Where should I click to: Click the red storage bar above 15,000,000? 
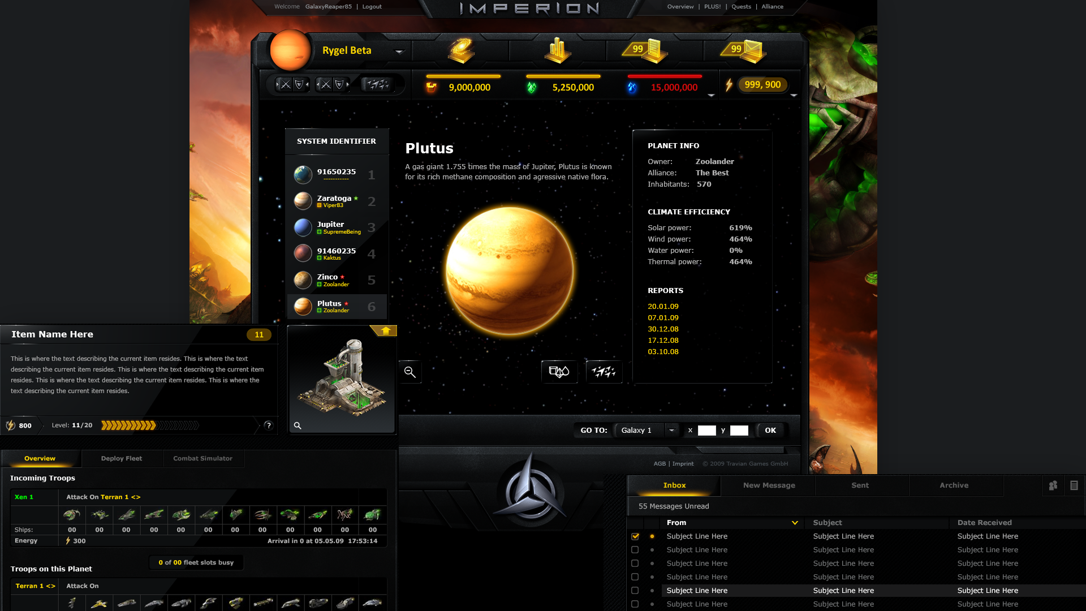pyautogui.click(x=665, y=76)
